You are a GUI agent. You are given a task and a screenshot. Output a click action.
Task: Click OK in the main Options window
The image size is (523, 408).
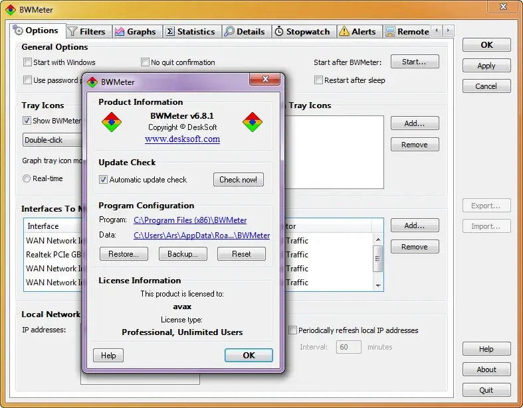click(486, 45)
